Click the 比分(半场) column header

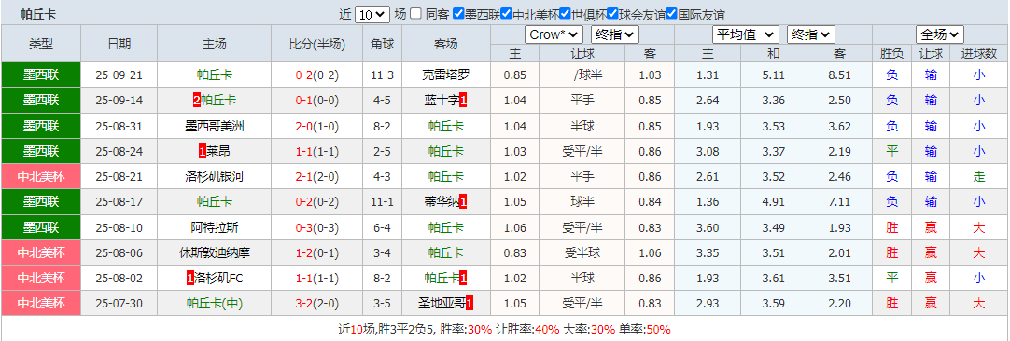317,44
